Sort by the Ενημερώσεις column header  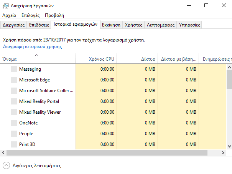point(216,58)
